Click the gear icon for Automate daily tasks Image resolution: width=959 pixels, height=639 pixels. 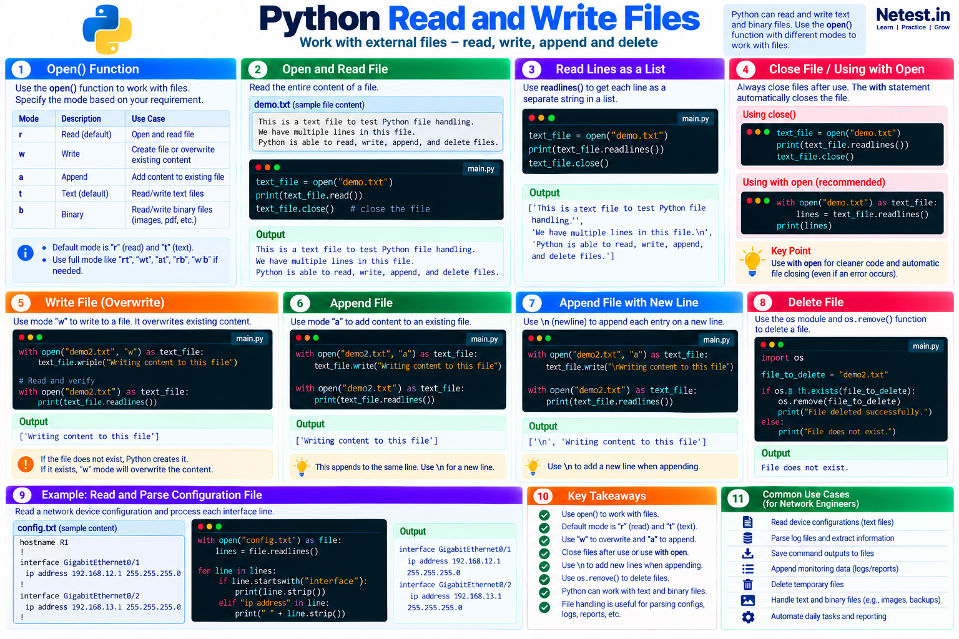[748, 617]
